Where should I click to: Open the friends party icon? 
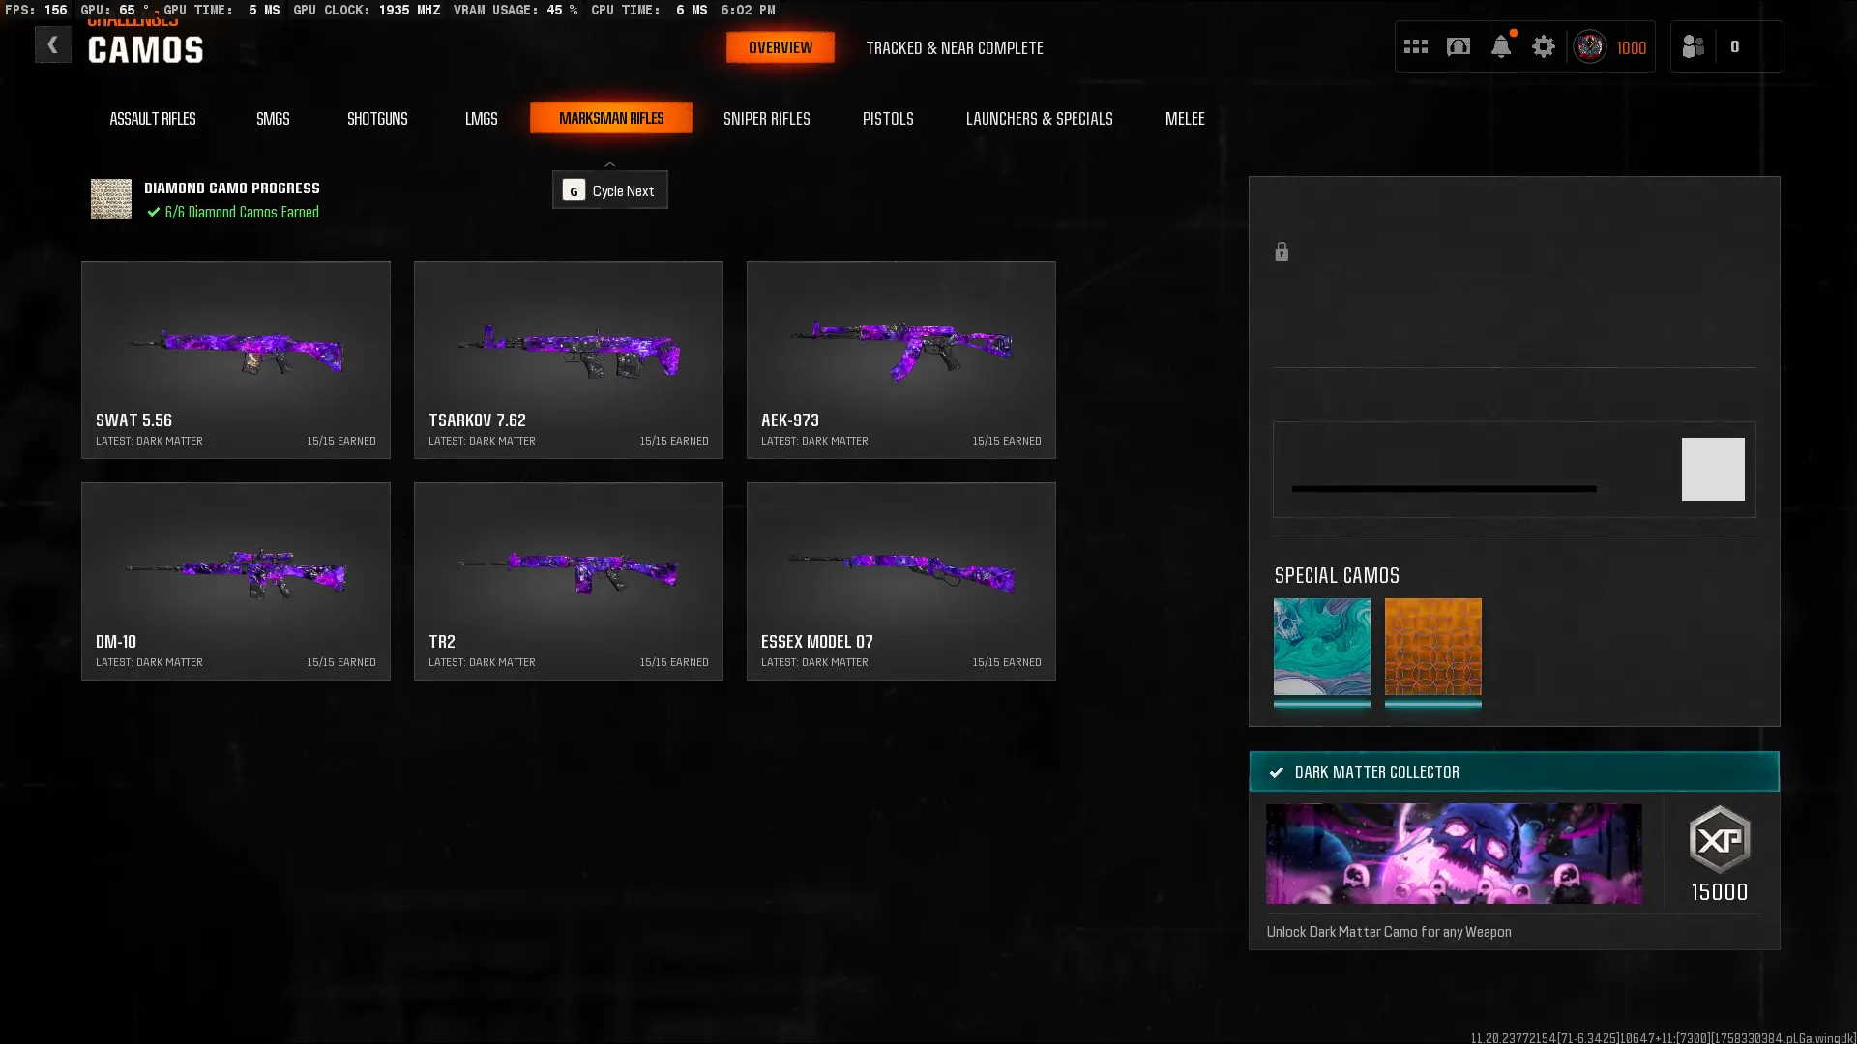coord(1693,46)
